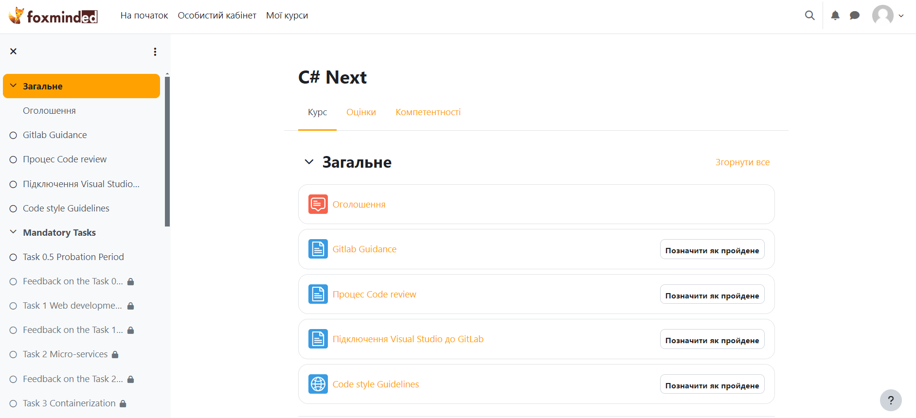Open Мої курси in top navigation
916x418 pixels.
point(287,16)
